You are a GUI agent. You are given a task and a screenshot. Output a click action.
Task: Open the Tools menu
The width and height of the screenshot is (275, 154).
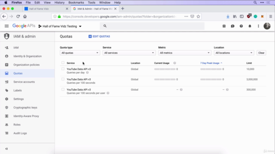(92, 3)
